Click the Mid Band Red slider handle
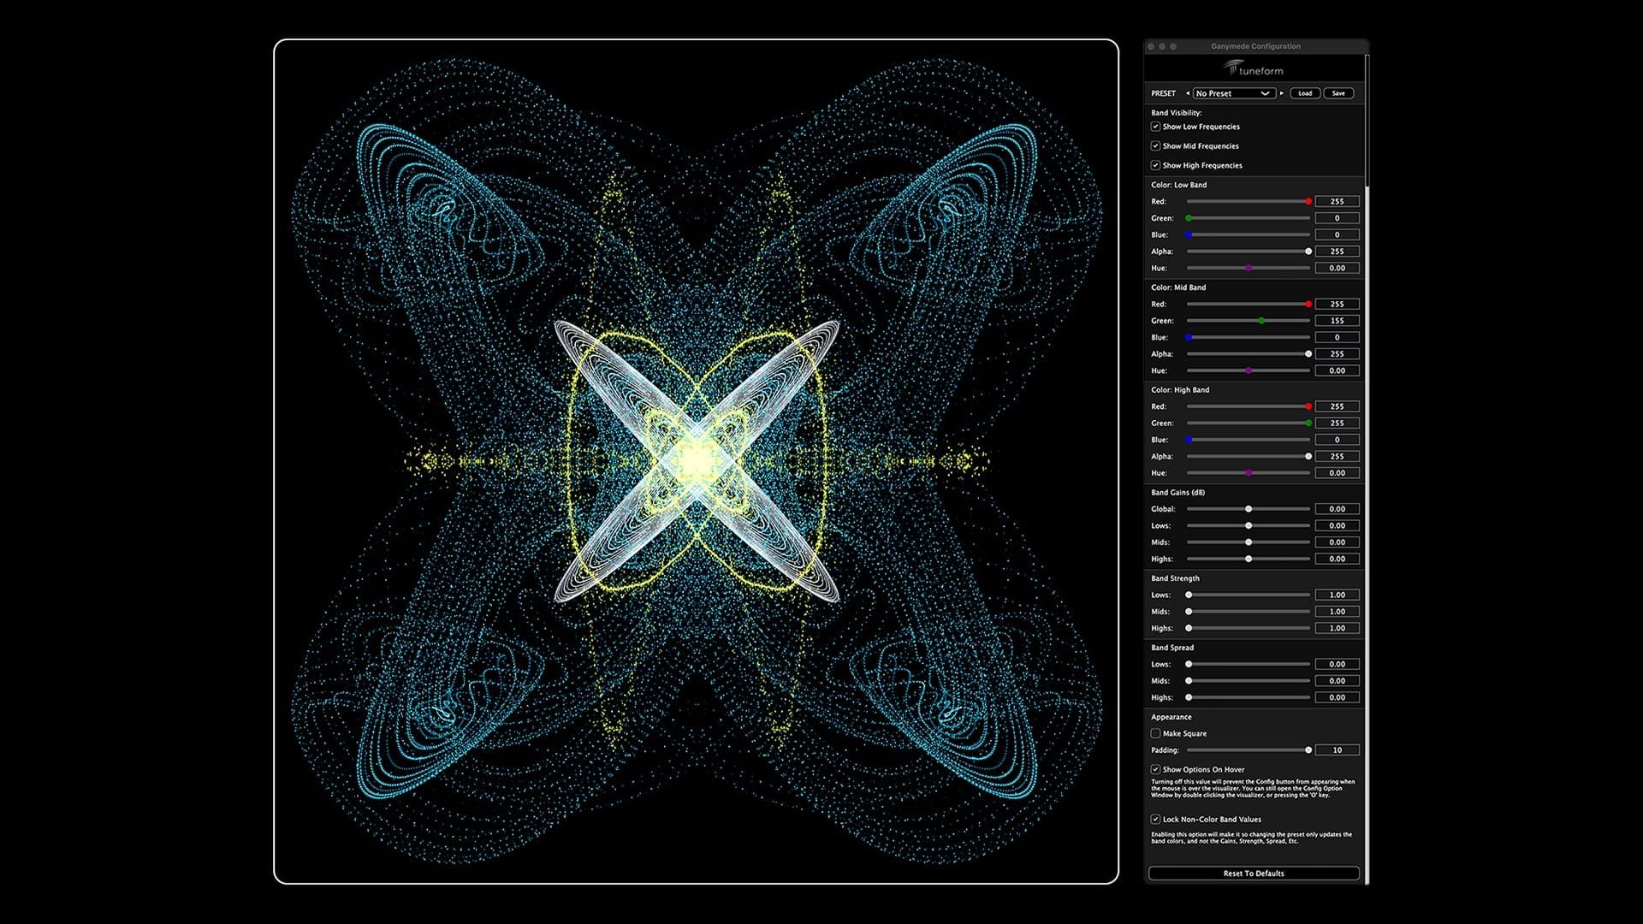Viewport: 1643px width, 924px height. click(1308, 305)
